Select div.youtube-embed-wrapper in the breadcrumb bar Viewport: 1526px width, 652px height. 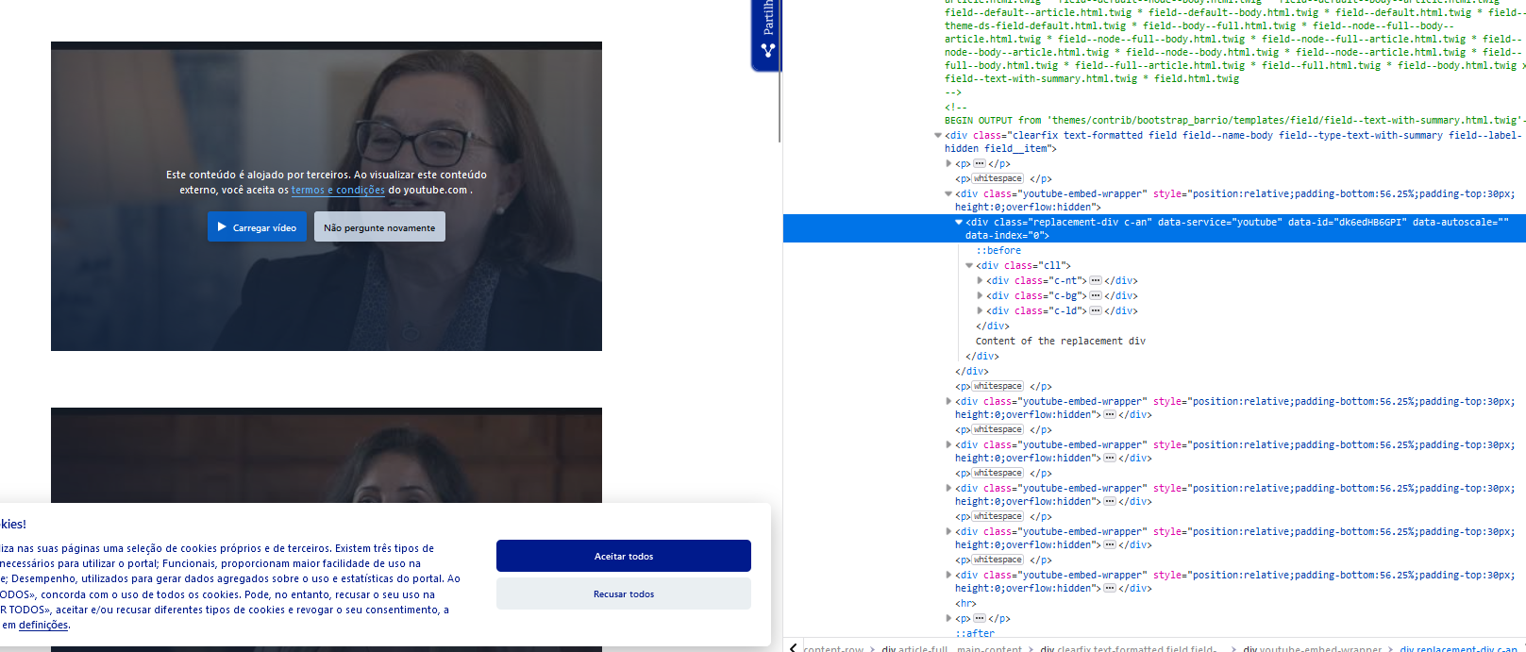point(1312,648)
